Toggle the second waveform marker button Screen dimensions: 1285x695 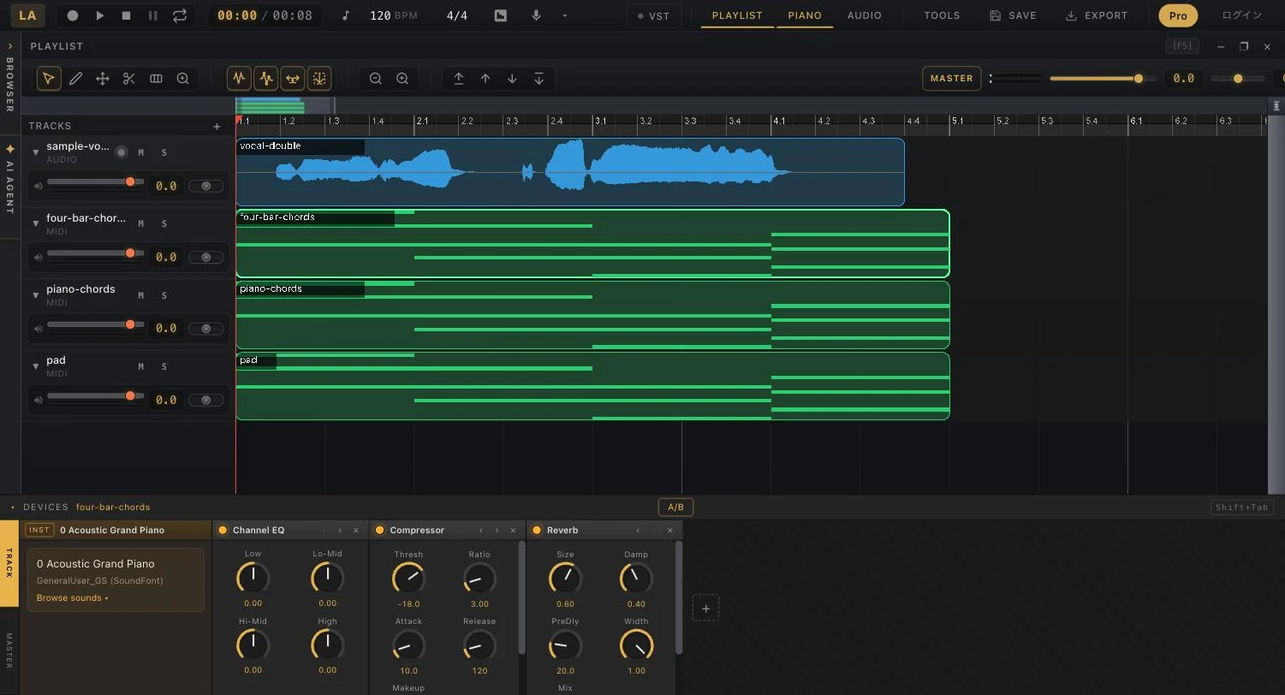pyautogui.click(x=266, y=79)
